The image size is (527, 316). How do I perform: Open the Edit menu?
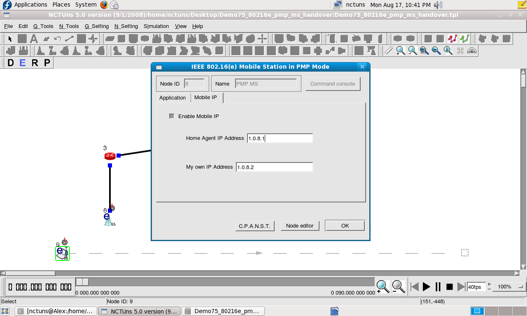point(23,26)
